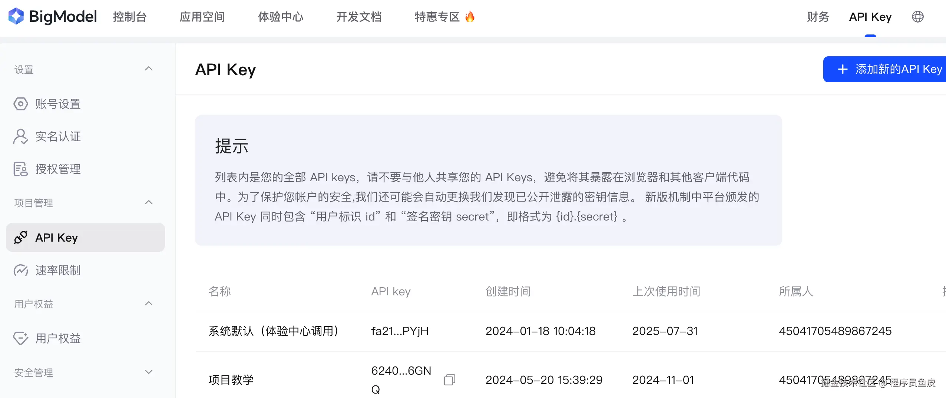This screenshot has height=398, width=946.
Task: Open the 应用空间 menu
Action: coord(202,17)
